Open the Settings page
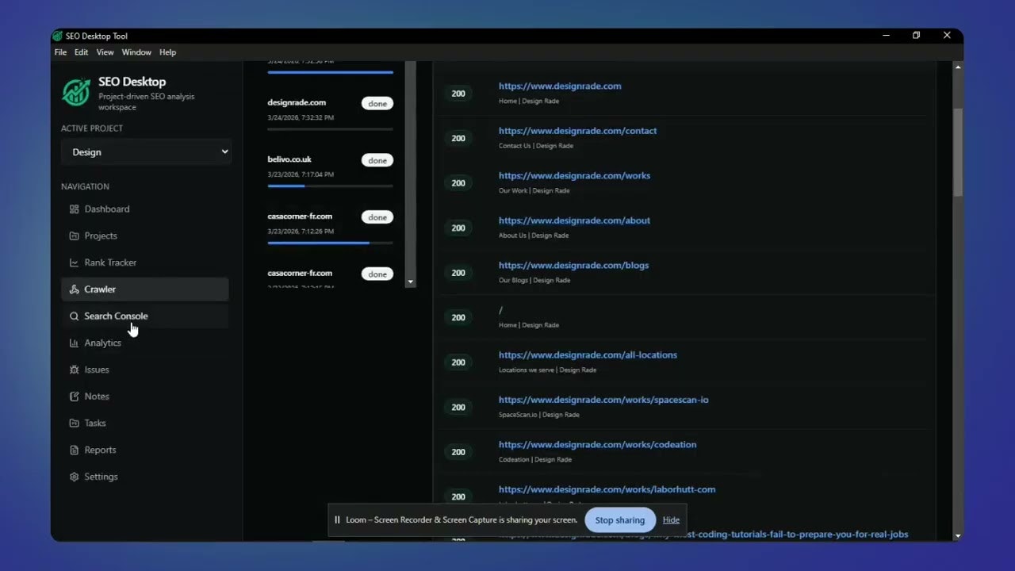The width and height of the screenshot is (1015, 571). click(x=144, y=477)
